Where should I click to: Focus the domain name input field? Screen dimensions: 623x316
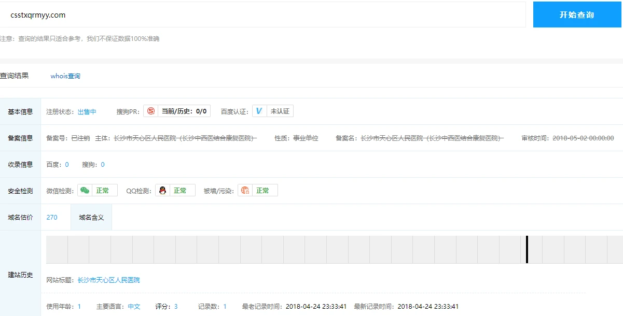pyautogui.click(x=265, y=15)
